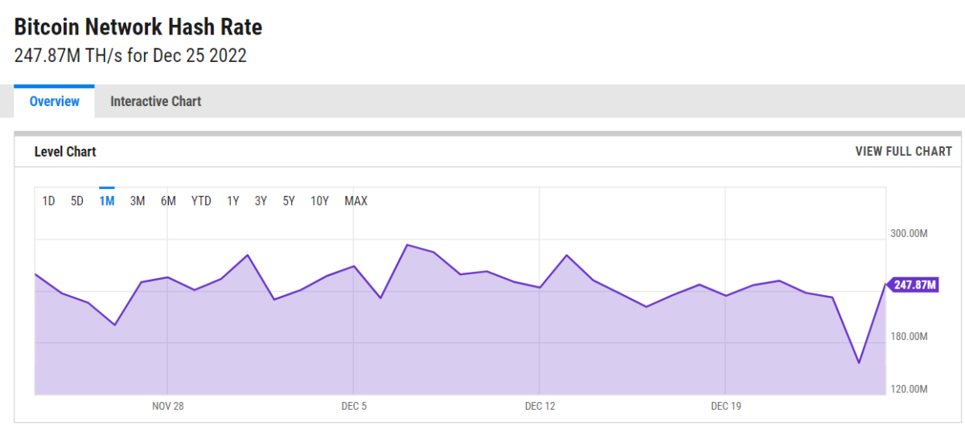
Task: Set chart range to 6M
Action: click(168, 201)
